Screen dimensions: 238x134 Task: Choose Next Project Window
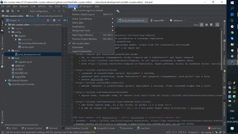pos(91,35)
